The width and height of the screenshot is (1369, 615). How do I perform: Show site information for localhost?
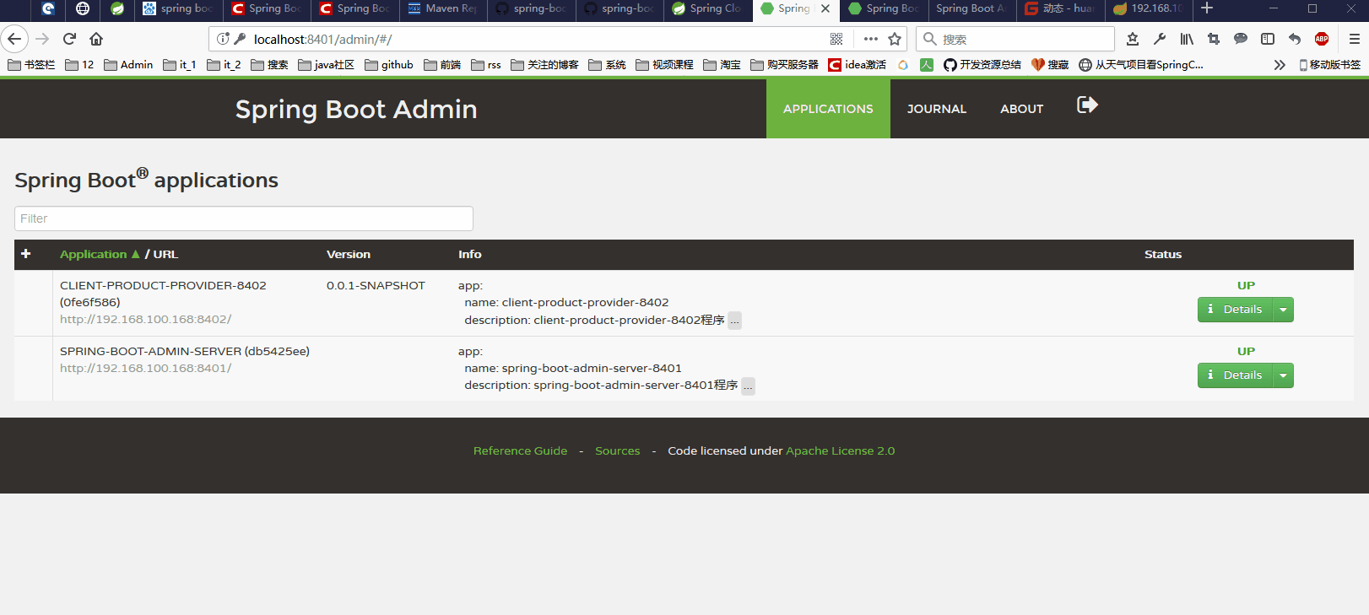[x=223, y=39]
